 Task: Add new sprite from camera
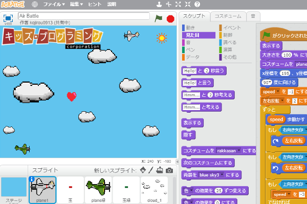tap(169, 170)
